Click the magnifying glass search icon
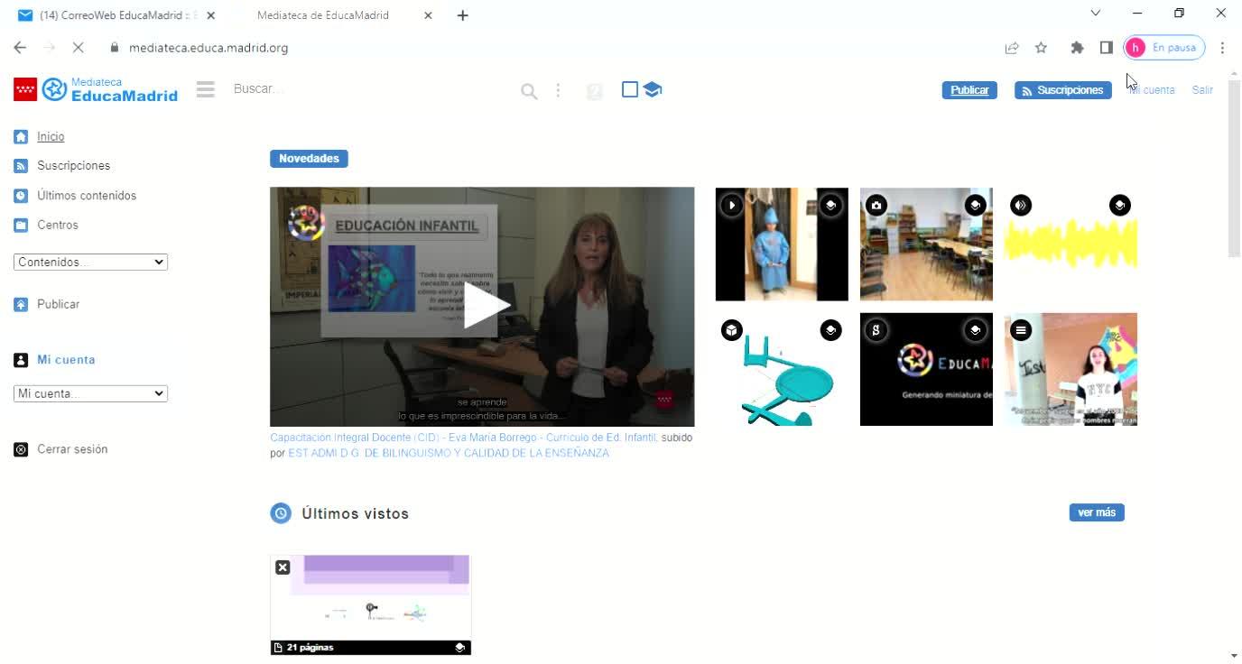This screenshot has height=664, width=1242. click(529, 90)
